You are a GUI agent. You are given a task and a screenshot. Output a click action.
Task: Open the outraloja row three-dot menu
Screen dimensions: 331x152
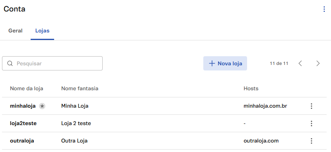click(x=312, y=141)
